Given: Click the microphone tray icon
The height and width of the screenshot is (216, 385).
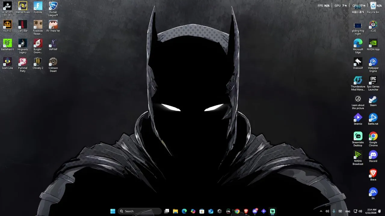Looking at the screenshot, I should point(334,211).
